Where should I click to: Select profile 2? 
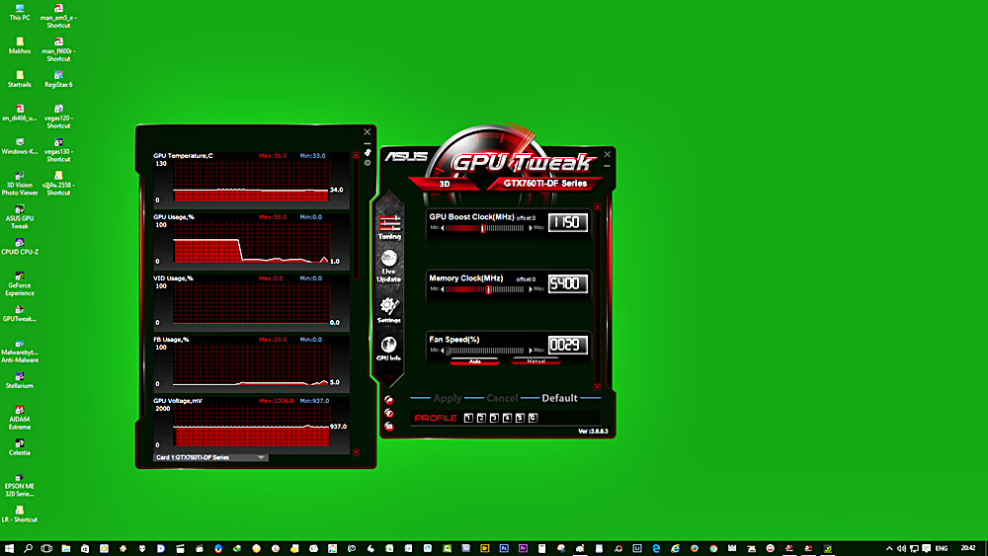click(481, 418)
